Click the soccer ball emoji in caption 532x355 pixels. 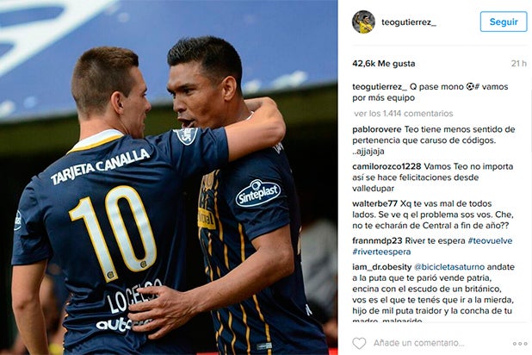point(470,87)
